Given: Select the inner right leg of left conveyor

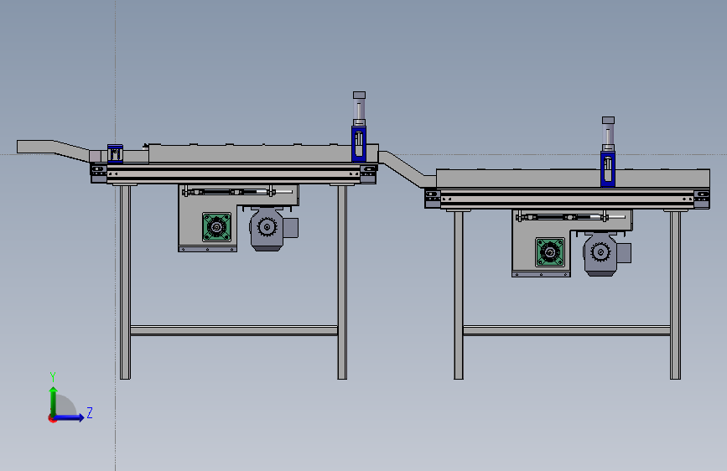Looking at the screenshot, I should pyautogui.click(x=342, y=282).
